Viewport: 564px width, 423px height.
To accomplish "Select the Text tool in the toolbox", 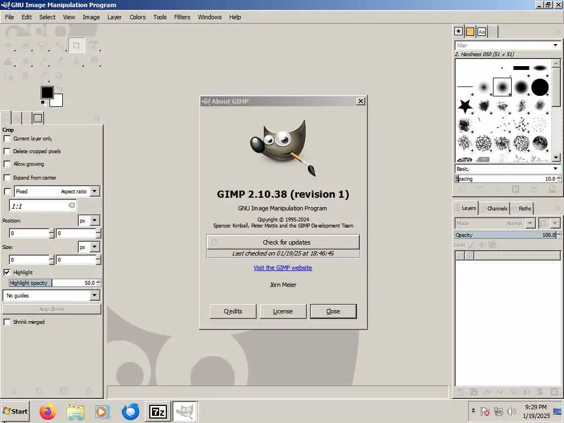I will (x=25, y=76).
